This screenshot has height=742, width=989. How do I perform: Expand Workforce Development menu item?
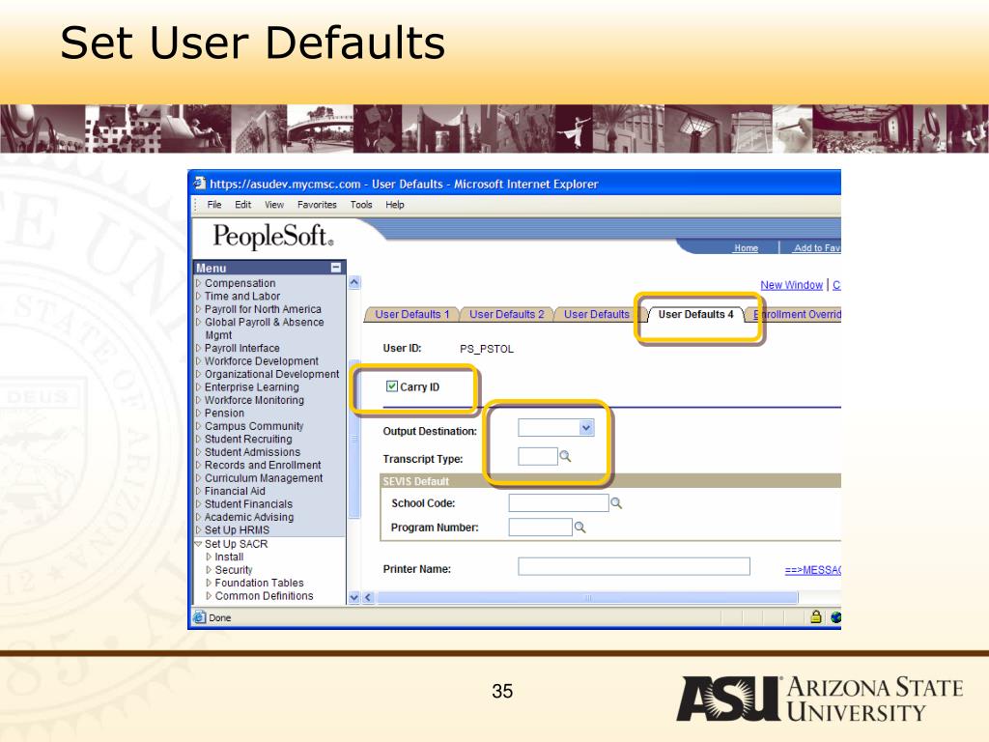click(199, 361)
